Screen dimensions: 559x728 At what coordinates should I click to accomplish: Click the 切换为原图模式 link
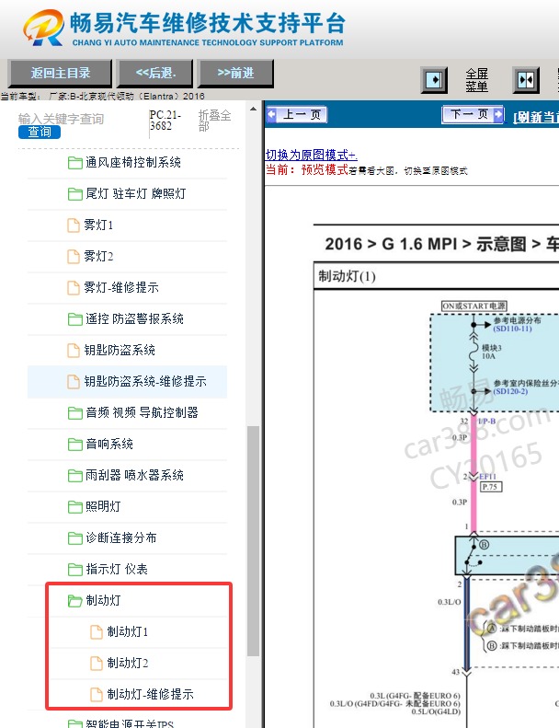coord(312,155)
